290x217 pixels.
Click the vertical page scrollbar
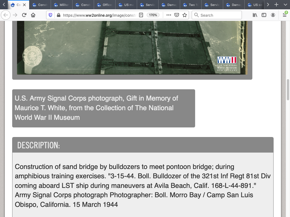point(288,90)
